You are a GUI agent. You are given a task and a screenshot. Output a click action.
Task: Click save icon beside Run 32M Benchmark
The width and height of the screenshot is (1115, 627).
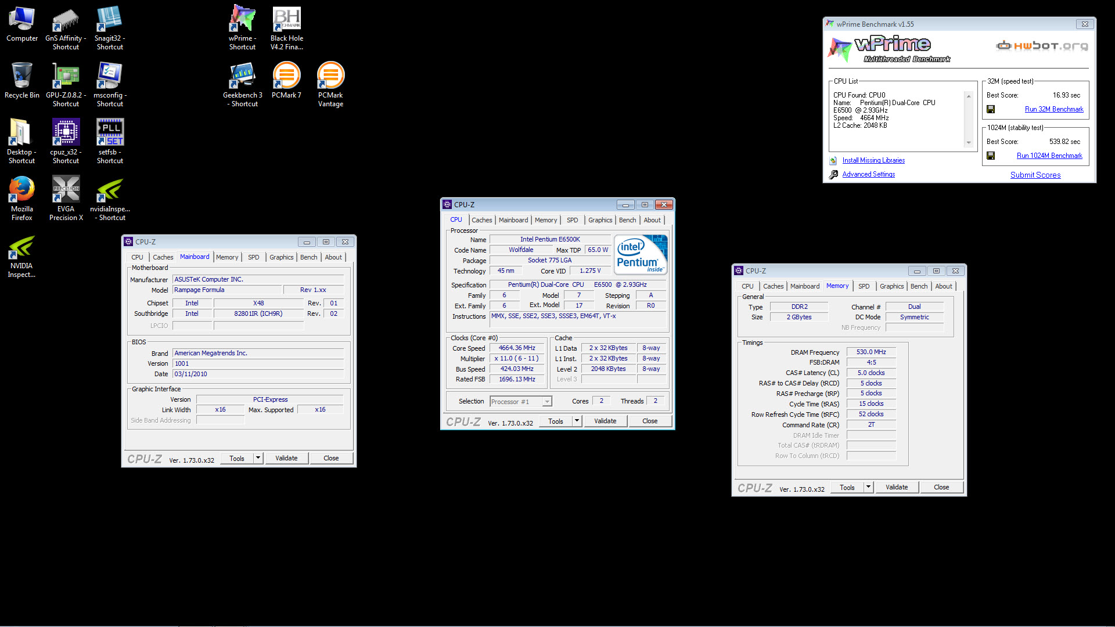coord(991,109)
